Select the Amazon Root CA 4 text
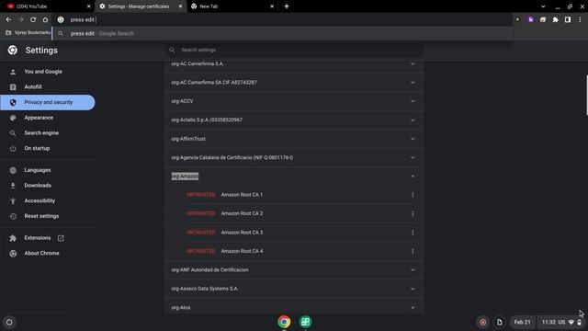 click(x=242, y=251)
